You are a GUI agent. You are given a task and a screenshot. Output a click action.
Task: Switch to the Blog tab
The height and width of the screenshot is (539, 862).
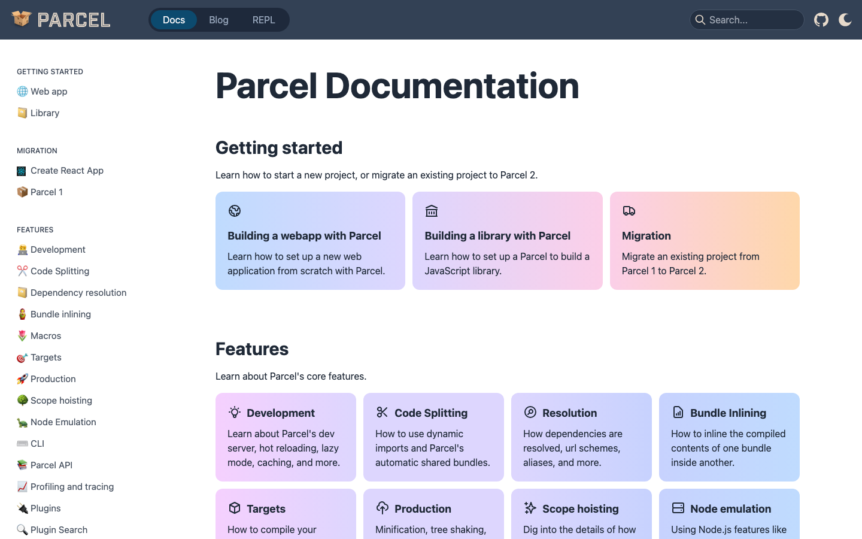click(218, 20)
